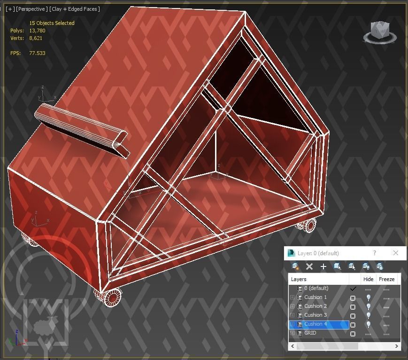408x360 pixels.
Task: Click Cushion 4 layer stack icon
Action: pyautogui.click(x=300, y=324)
